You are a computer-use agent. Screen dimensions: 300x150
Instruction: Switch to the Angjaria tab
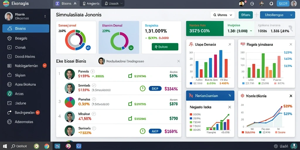(91, 4)
